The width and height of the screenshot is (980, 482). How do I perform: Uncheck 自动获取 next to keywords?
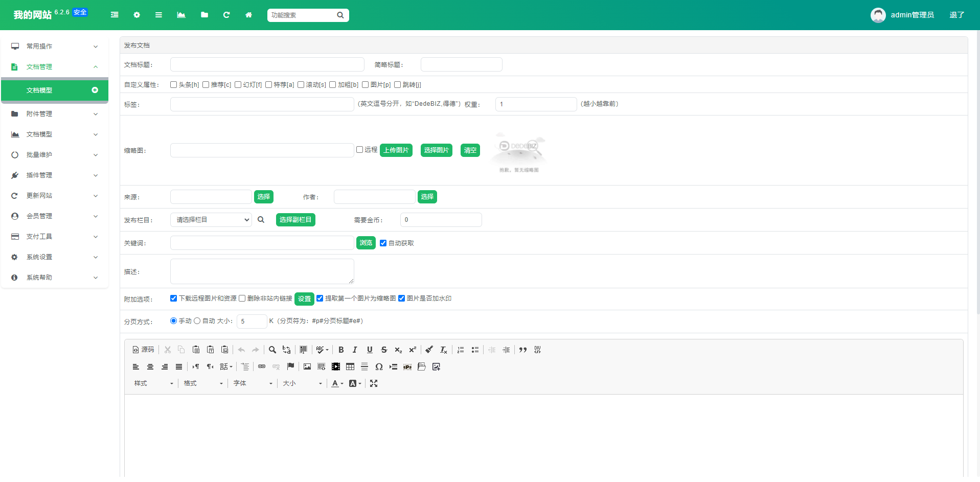383,243
